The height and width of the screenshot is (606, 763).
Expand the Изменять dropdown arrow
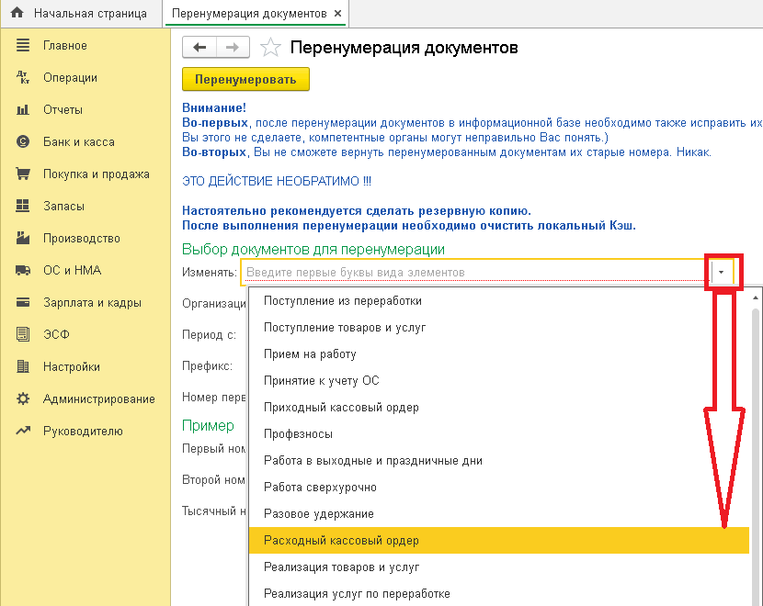(x=723, y=273)
